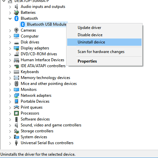Expand the Display adapters node
Image resolution: width=158 pixels, height=158 pixels.
[x=10, y=48]
